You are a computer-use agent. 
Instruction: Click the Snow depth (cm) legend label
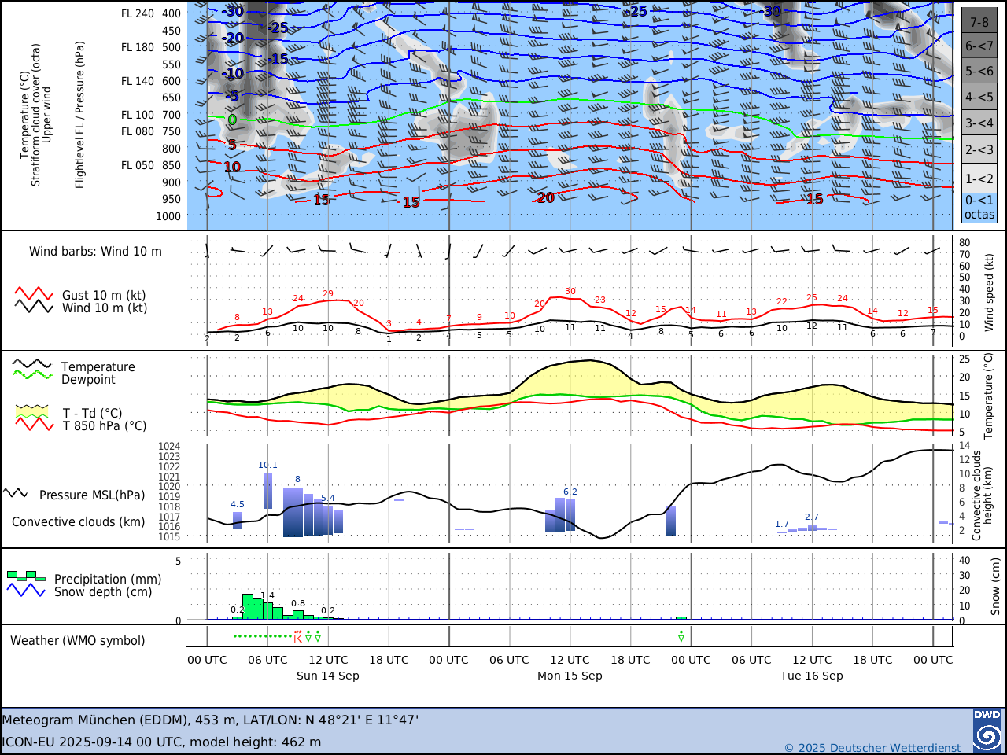click(x=103, y=592)
